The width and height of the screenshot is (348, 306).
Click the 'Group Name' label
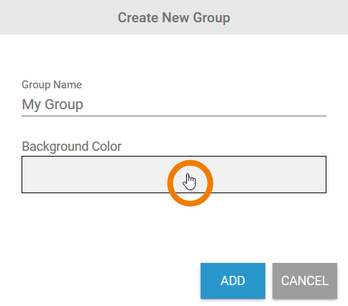[x=52, y=85]
